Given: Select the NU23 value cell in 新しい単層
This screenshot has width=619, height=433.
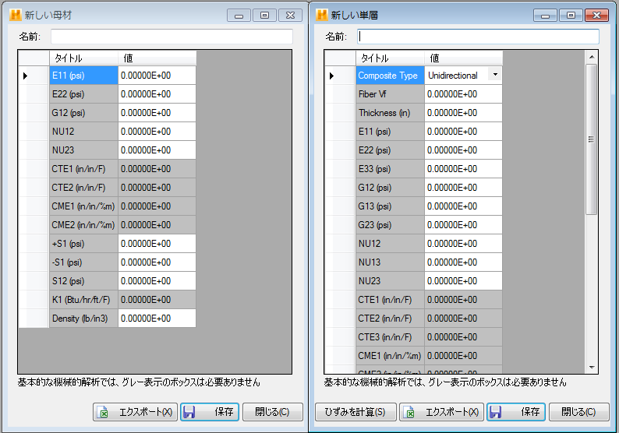Looking at the screenshot, I should tap(463, 281).
